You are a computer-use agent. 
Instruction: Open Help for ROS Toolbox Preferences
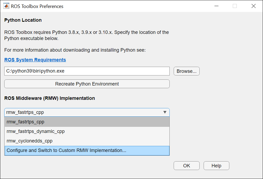tap(216, 165)
